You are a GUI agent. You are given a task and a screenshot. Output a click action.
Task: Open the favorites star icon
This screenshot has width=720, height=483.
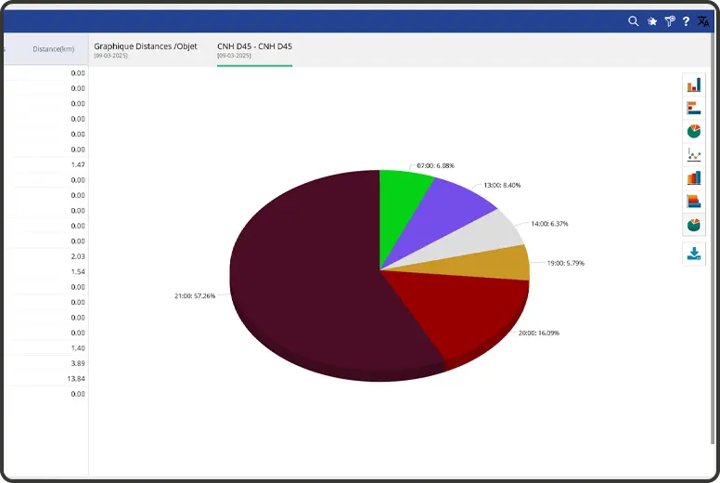coord(651,21)
